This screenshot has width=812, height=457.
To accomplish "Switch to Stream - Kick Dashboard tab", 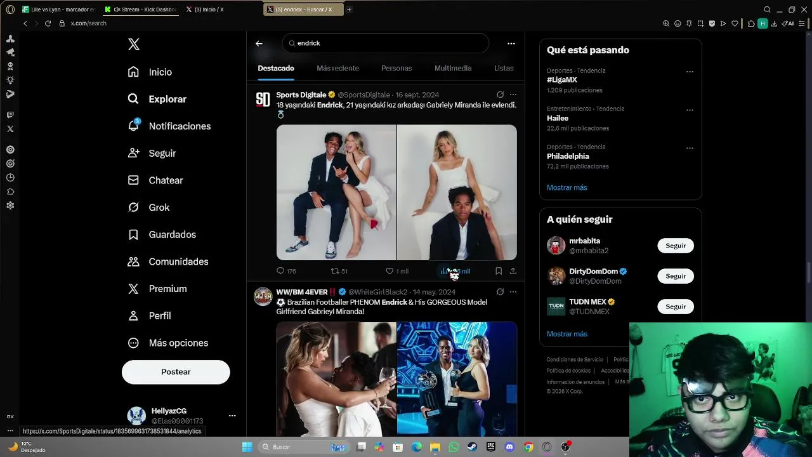I will click(x=141, y=10).
